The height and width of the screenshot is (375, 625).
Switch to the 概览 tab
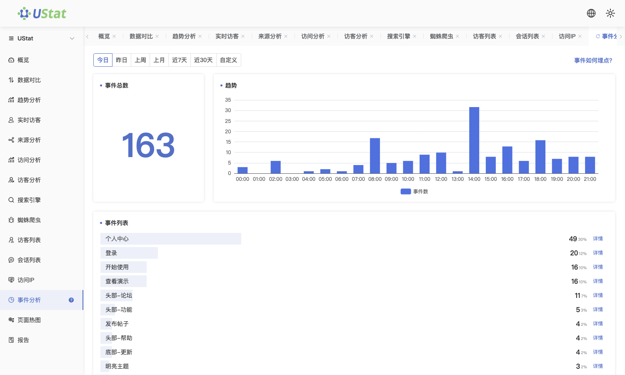104,36
